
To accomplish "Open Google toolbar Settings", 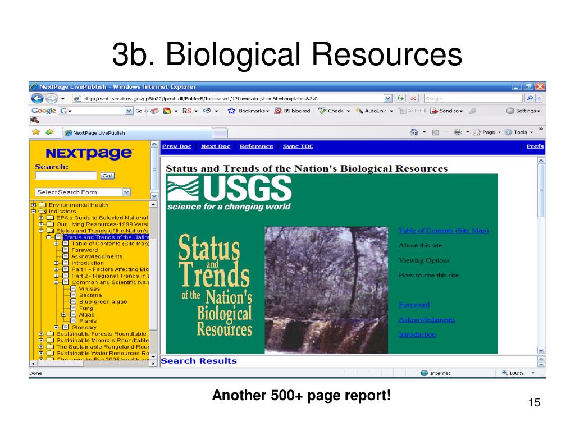I will pos(523,111).
